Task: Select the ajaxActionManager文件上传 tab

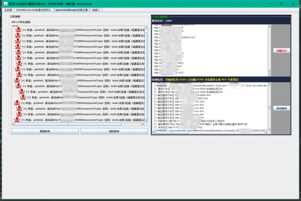Action: point(72,10)
